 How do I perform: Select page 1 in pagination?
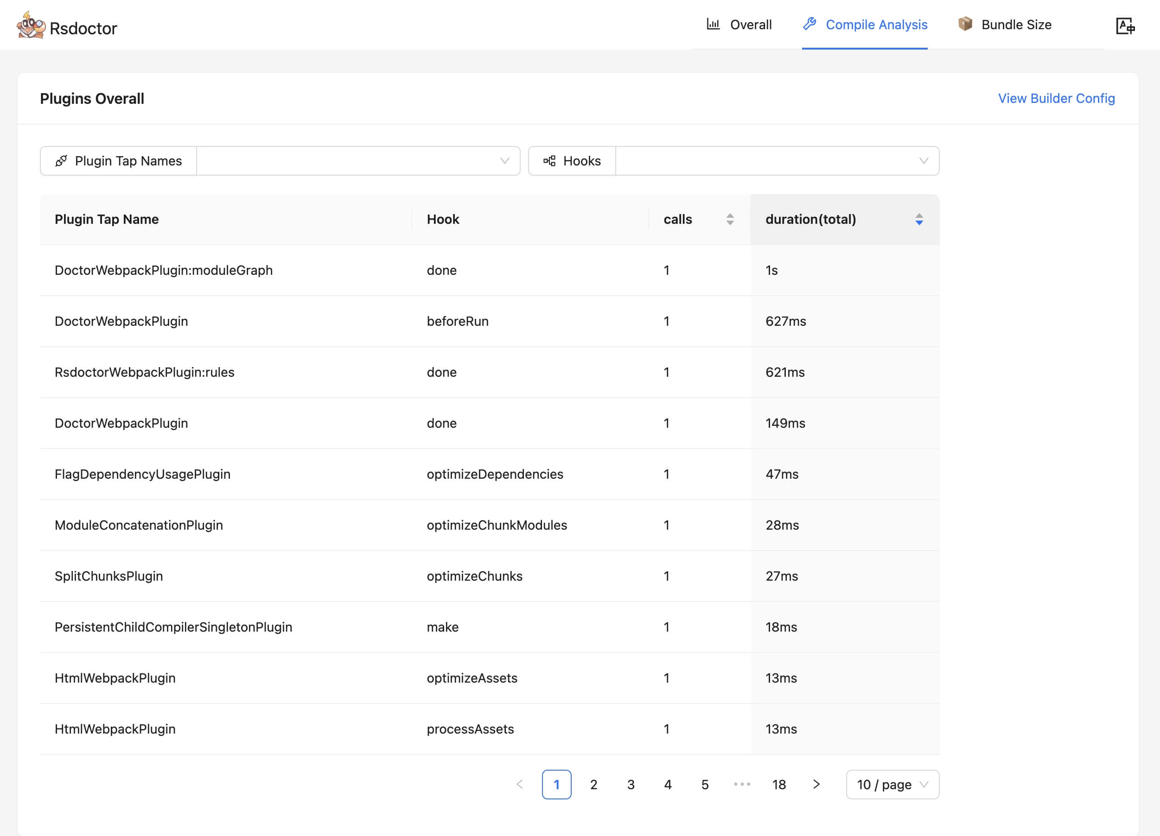click(x=556, y=785)
